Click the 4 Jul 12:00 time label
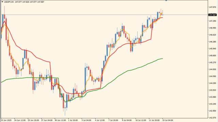Screen dimensions: 218x122 100,120
